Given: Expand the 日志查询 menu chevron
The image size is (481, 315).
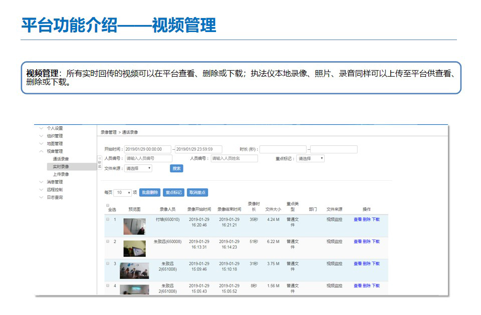Looking at the screenshot, I should pyautogui.click(x=41, y=197).
